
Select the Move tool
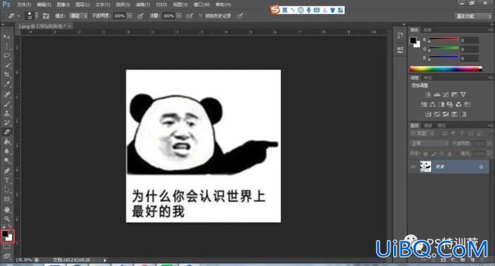pos(6,37)
